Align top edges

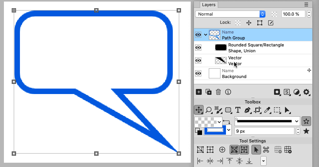tap(229, 161)
